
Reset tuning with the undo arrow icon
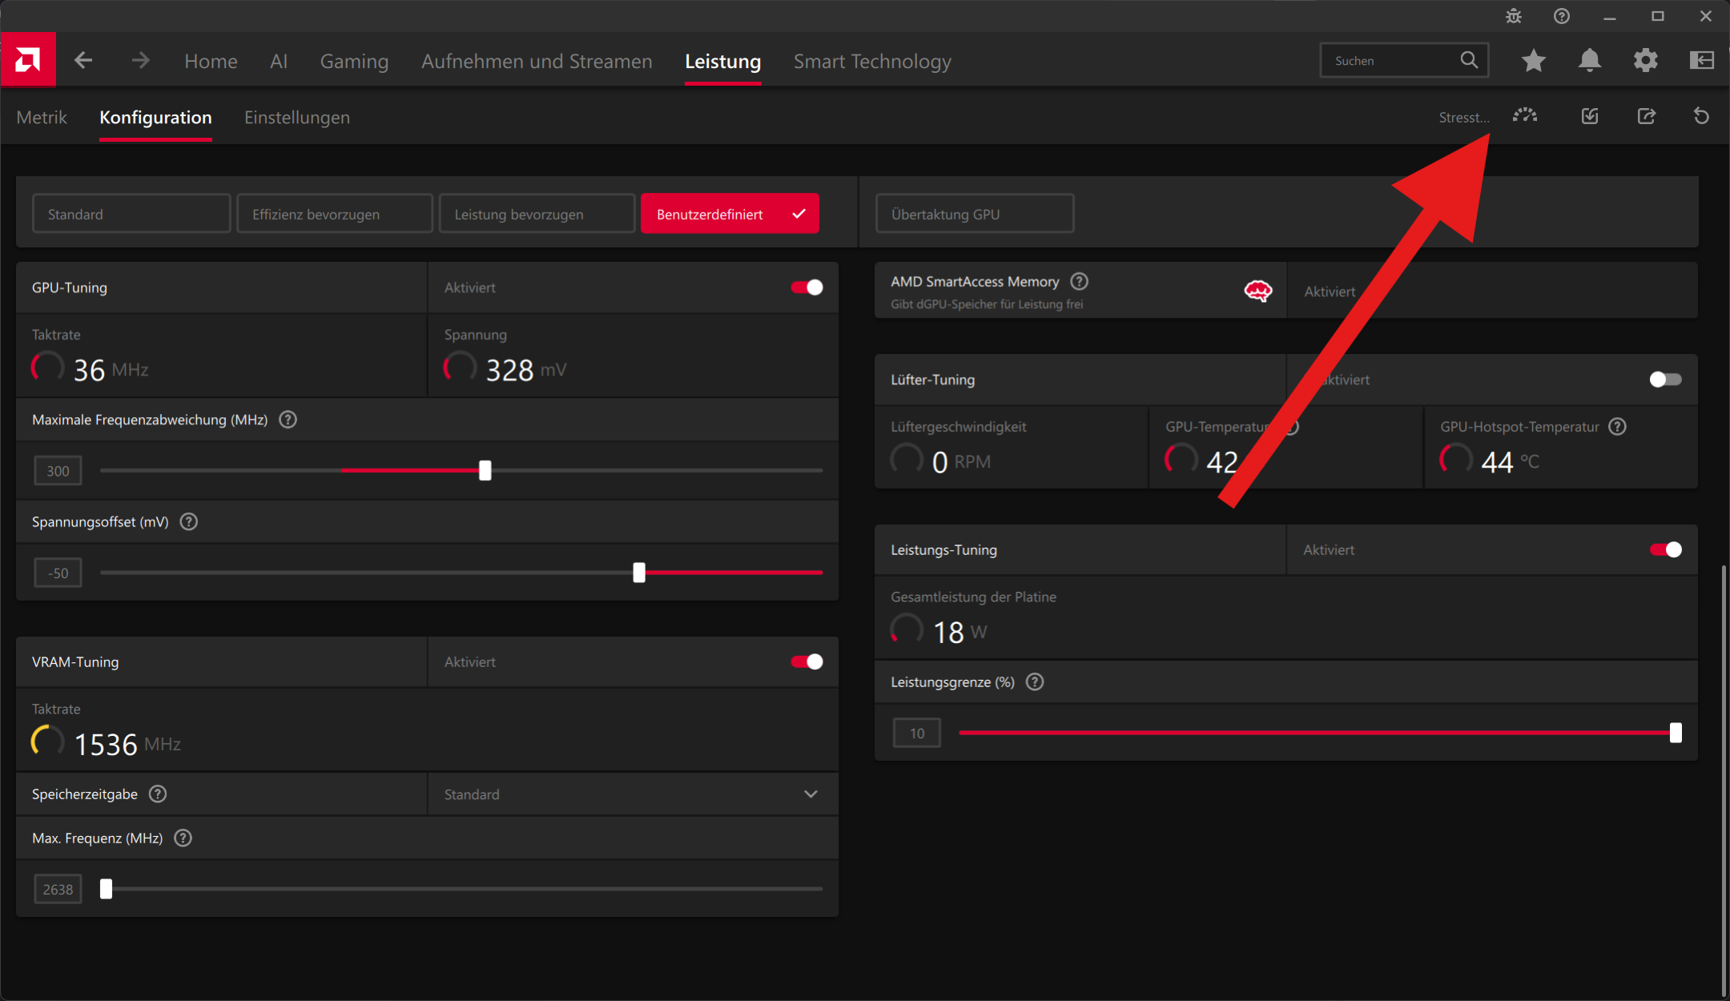1702,116
